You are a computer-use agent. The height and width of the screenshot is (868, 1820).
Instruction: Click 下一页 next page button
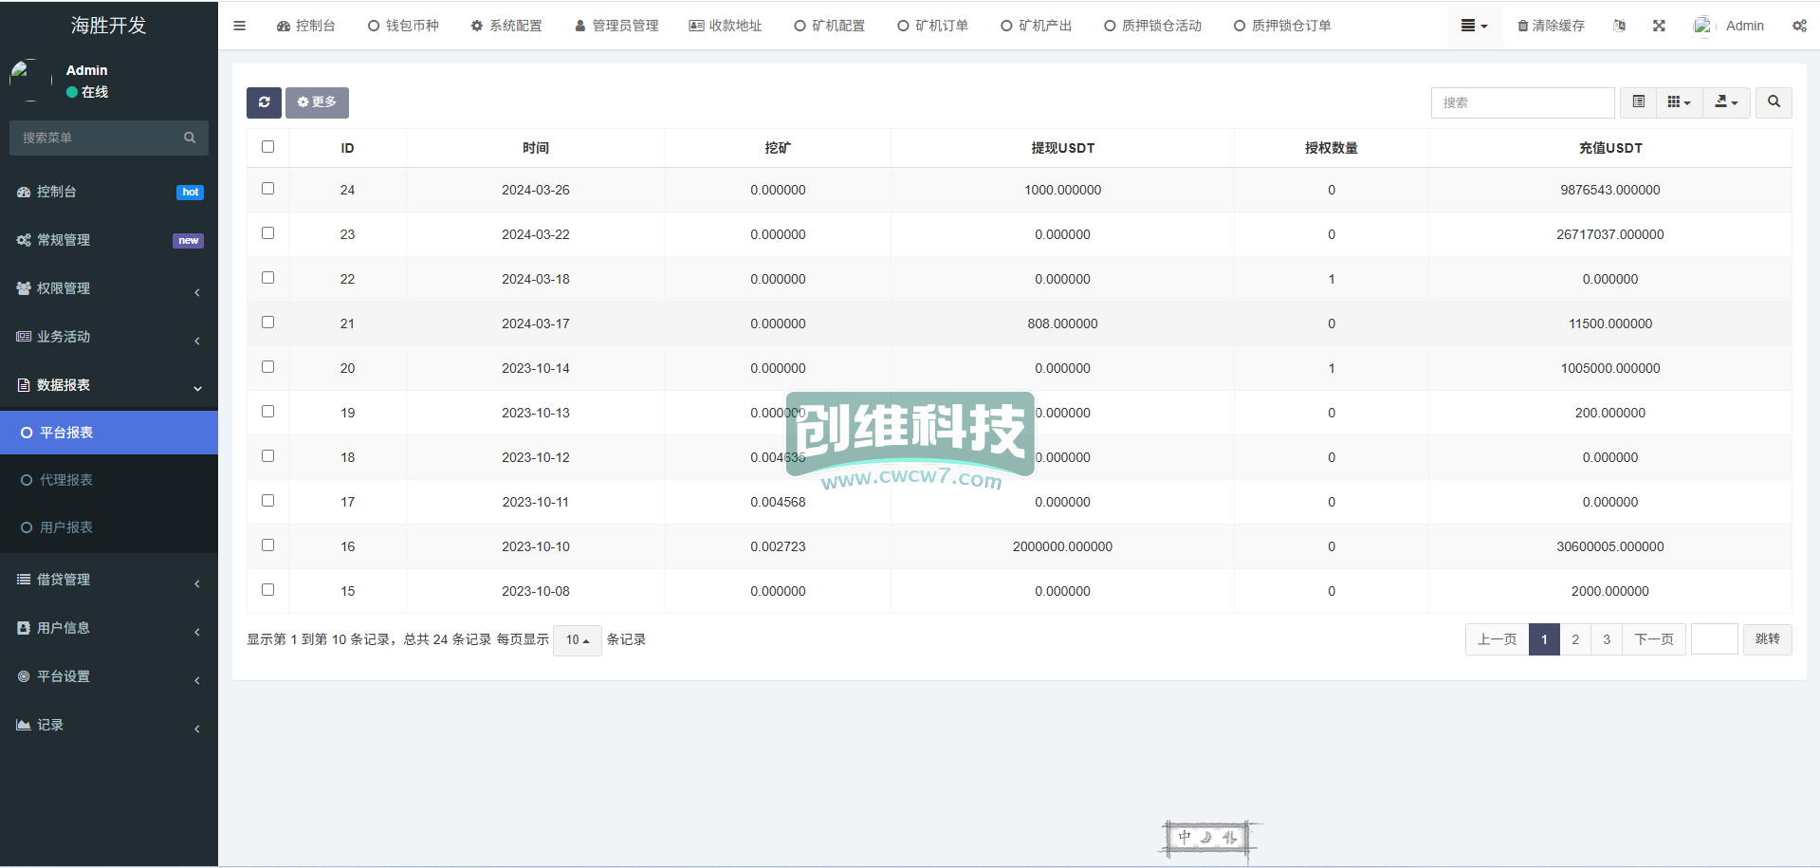pos(1654,639)
